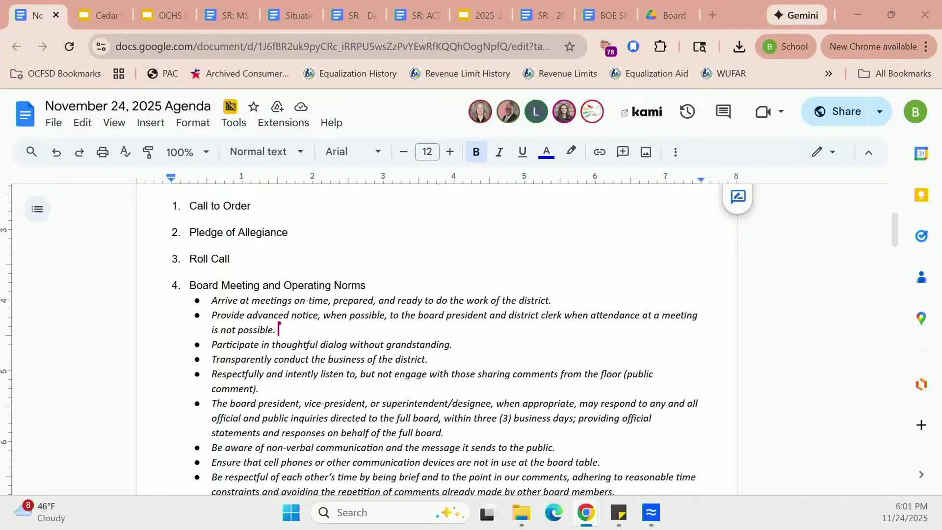Show document outline sidebar icon
Image resolution: width=942 pixels, height=530 pixels.
click(37, 210)
